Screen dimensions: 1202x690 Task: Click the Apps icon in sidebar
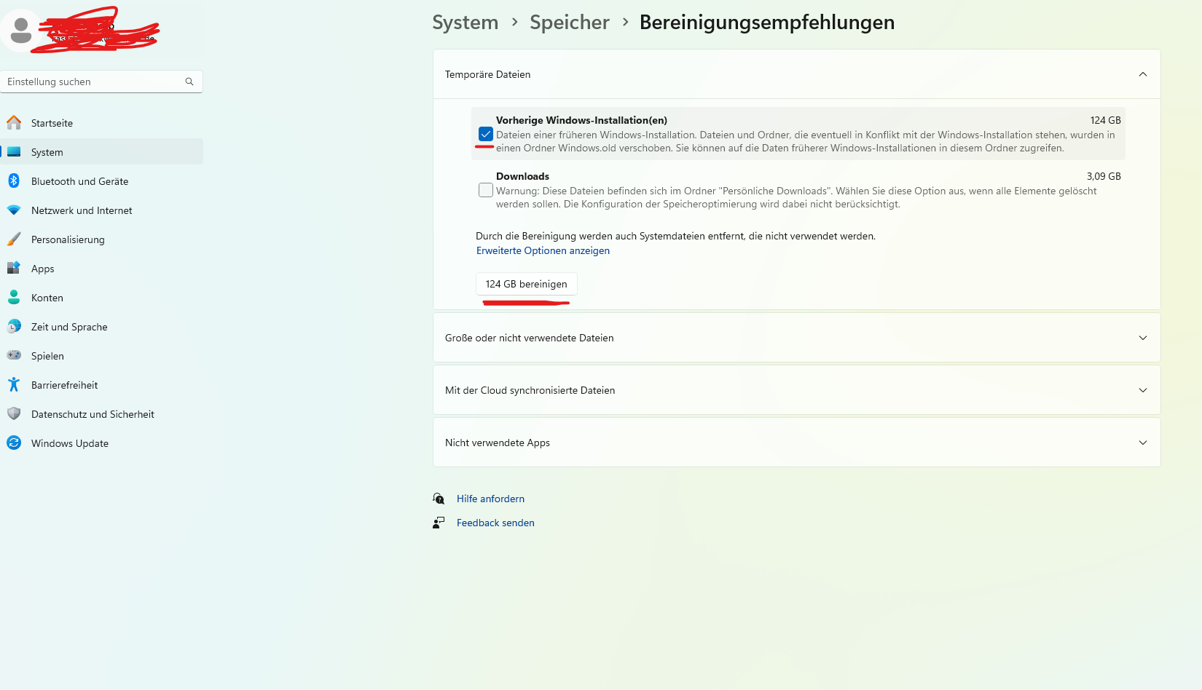coord(14,268)
